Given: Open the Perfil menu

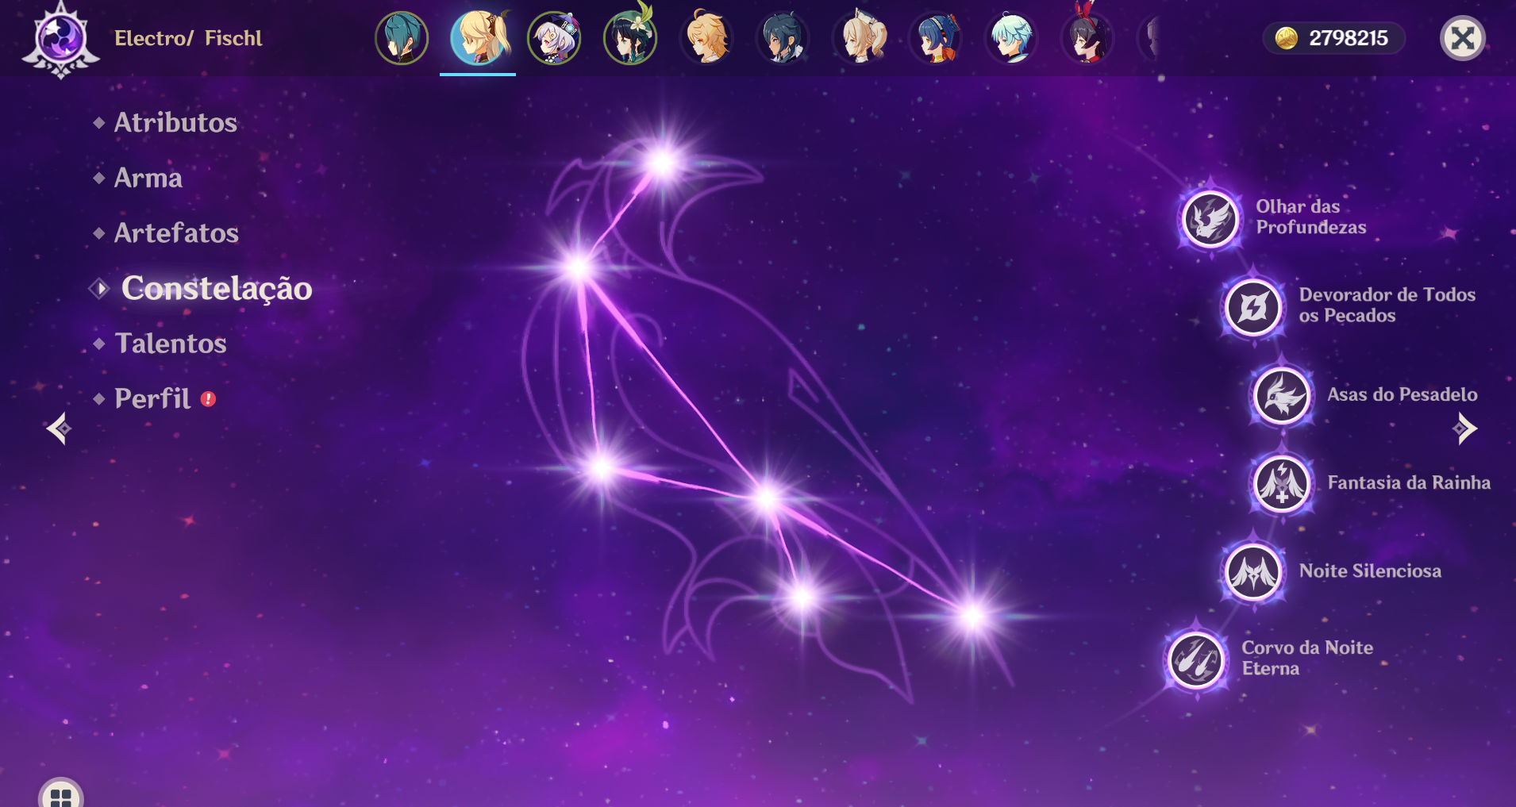Looking at the screenshot, I should pyautogui.click(x=152, y=398).
